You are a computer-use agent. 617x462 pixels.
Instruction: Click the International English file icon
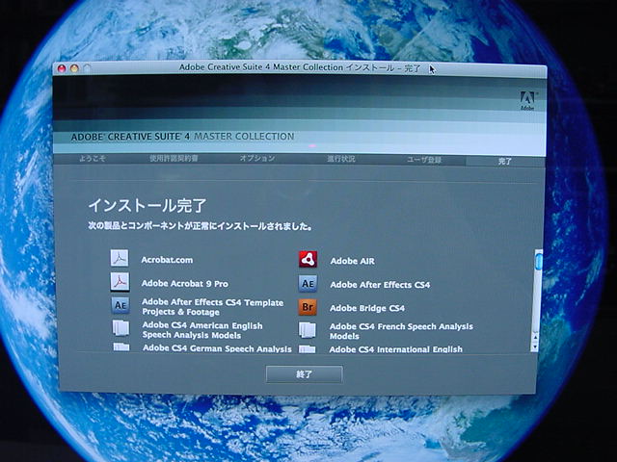coord(307,349)
